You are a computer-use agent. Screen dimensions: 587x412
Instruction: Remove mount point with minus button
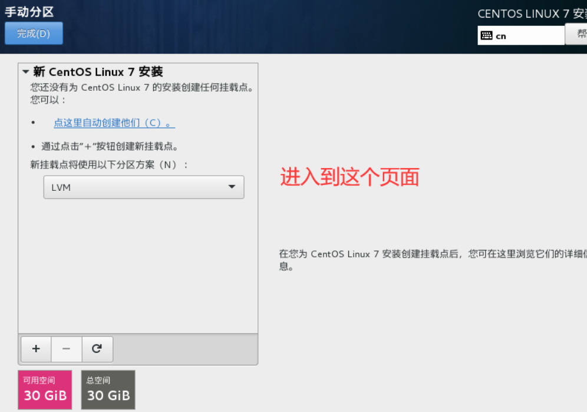pyautogui.click(x=66, y=349)
